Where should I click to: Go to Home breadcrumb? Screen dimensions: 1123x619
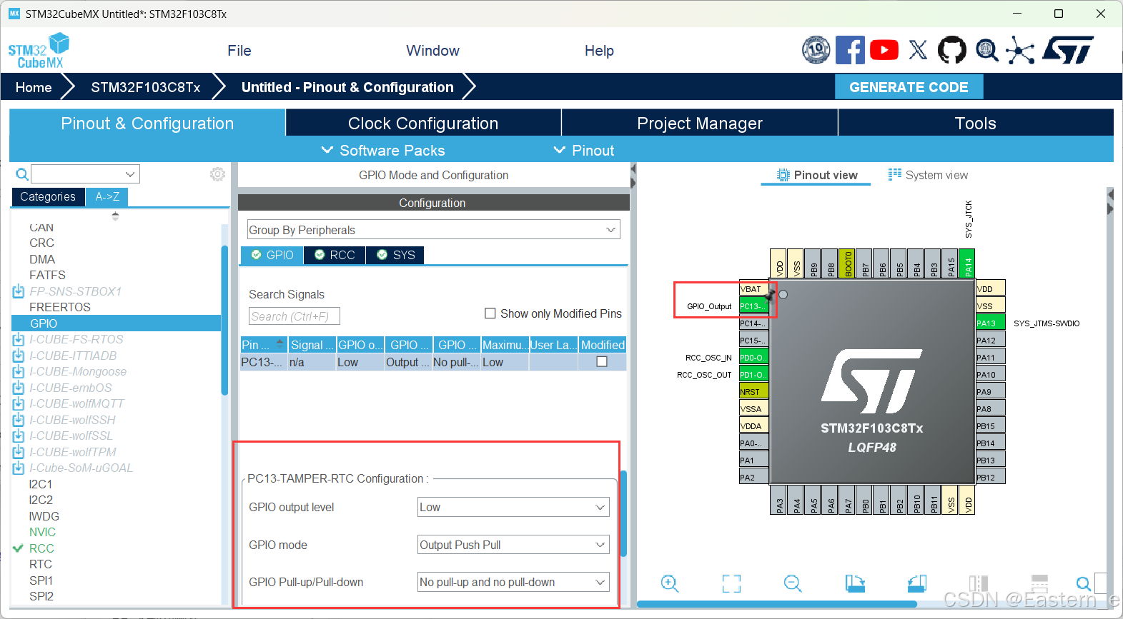pos(34,87)
